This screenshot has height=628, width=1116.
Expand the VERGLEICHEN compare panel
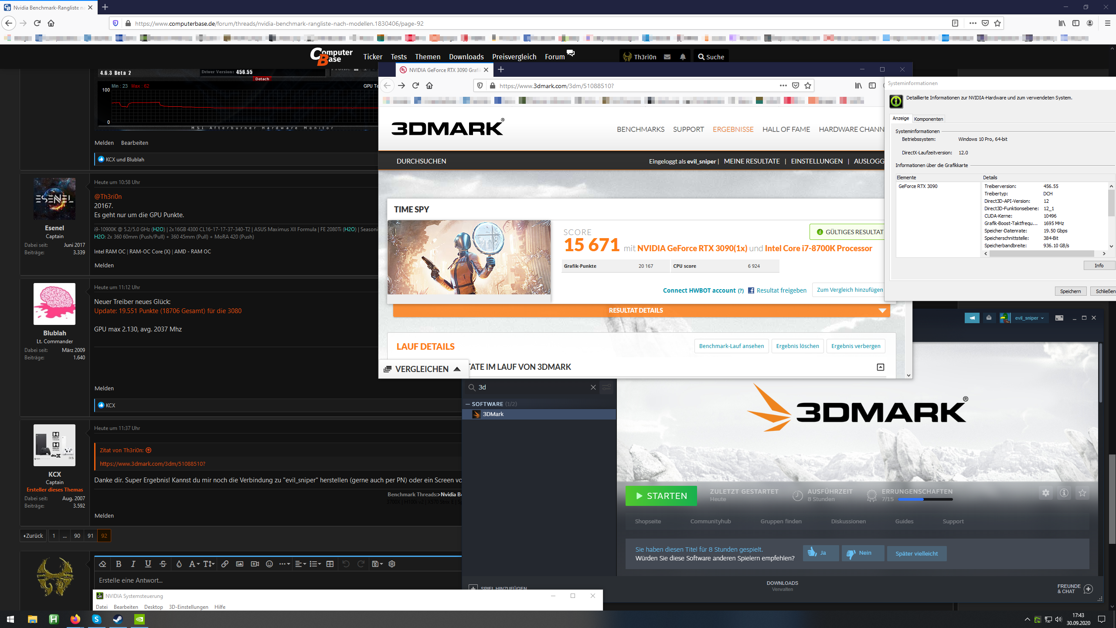(422, 369)
